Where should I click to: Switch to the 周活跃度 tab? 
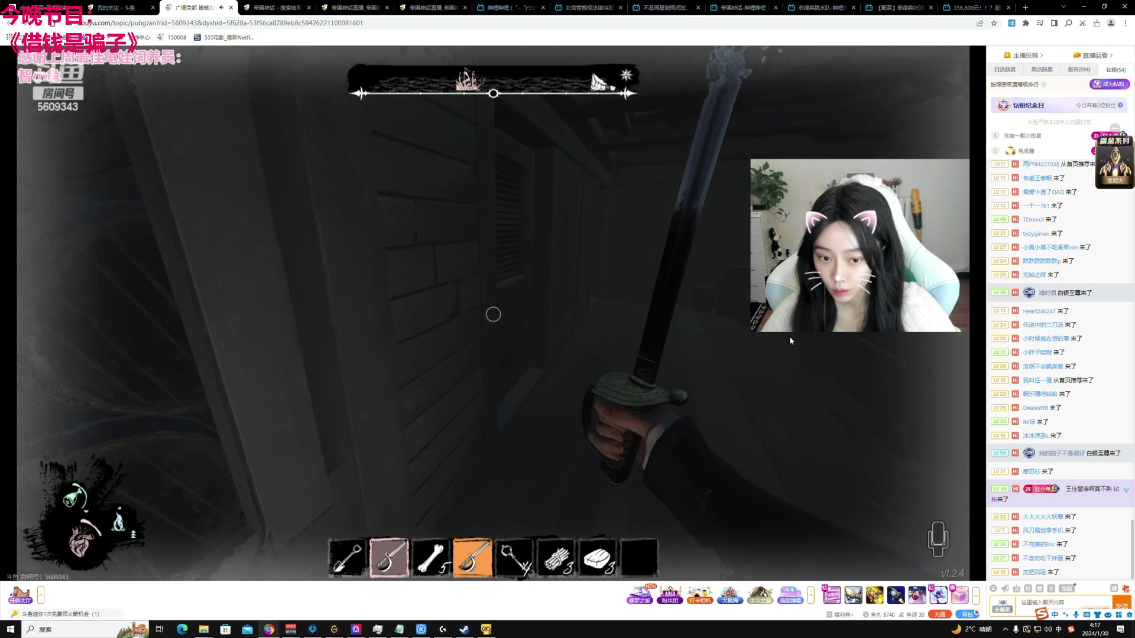[x=1042, y=70]
